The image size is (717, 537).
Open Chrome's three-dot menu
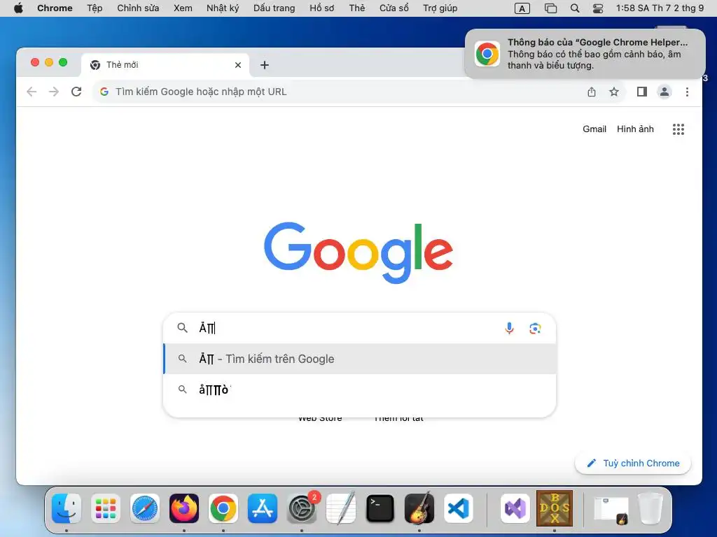click(687, 92)
